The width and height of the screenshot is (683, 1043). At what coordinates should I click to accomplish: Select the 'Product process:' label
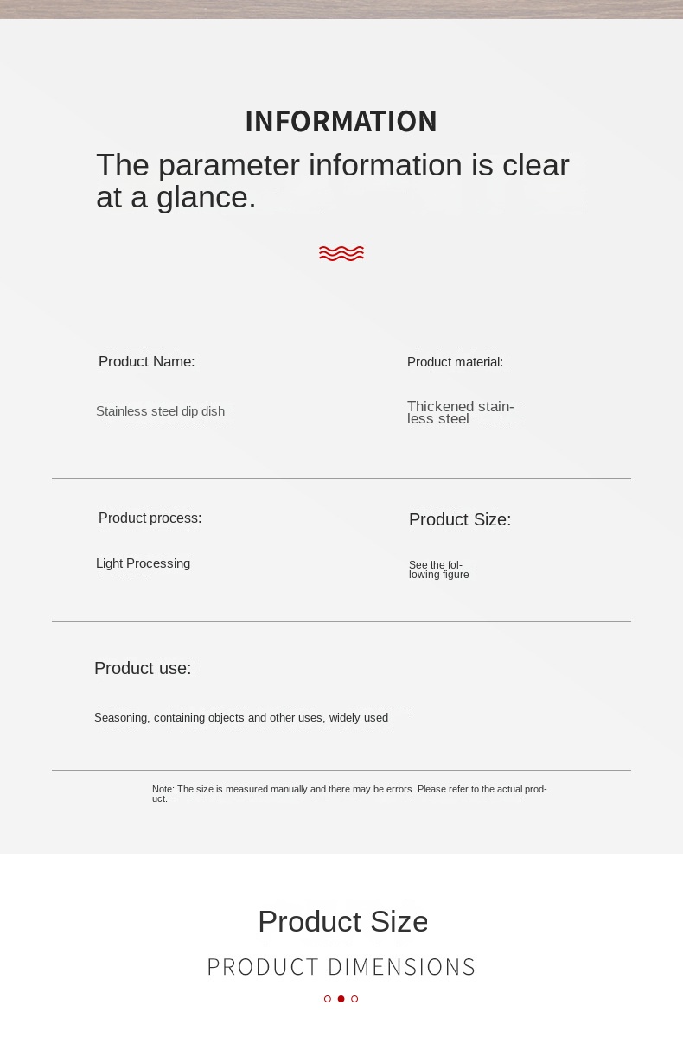(150, 518)
